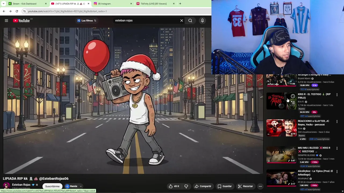Click channel name Kris R.
Screen dimensions: 344x193
click(x=301, y=102)
